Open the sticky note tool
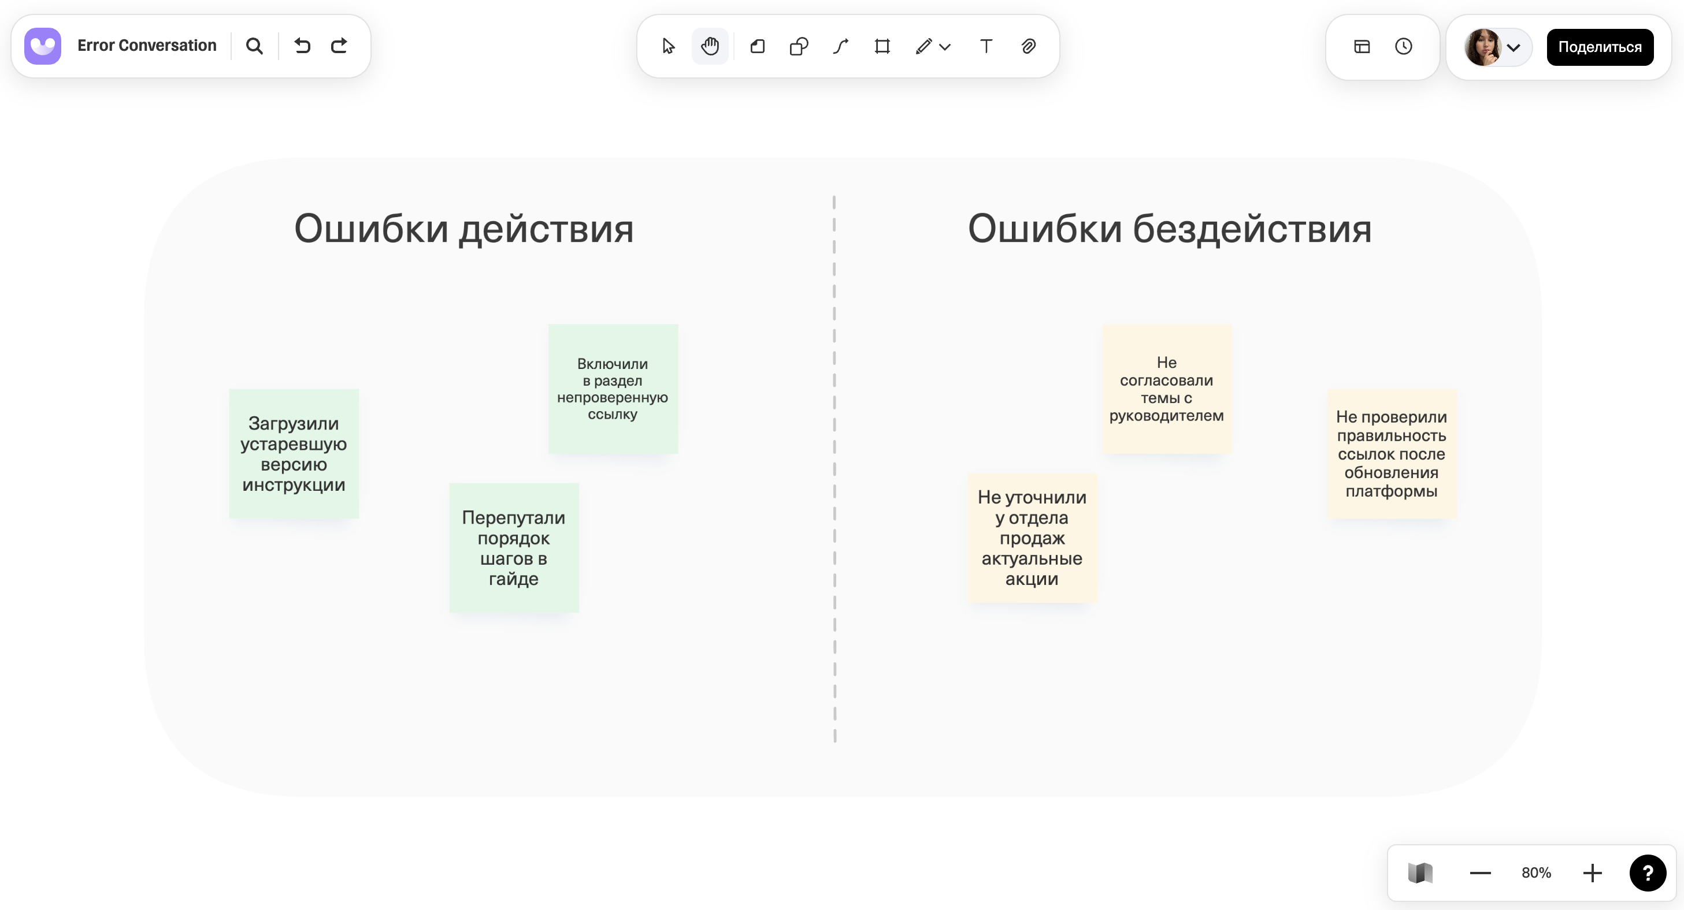Screen dimensions: 1684x910 [x=758, y=46]
